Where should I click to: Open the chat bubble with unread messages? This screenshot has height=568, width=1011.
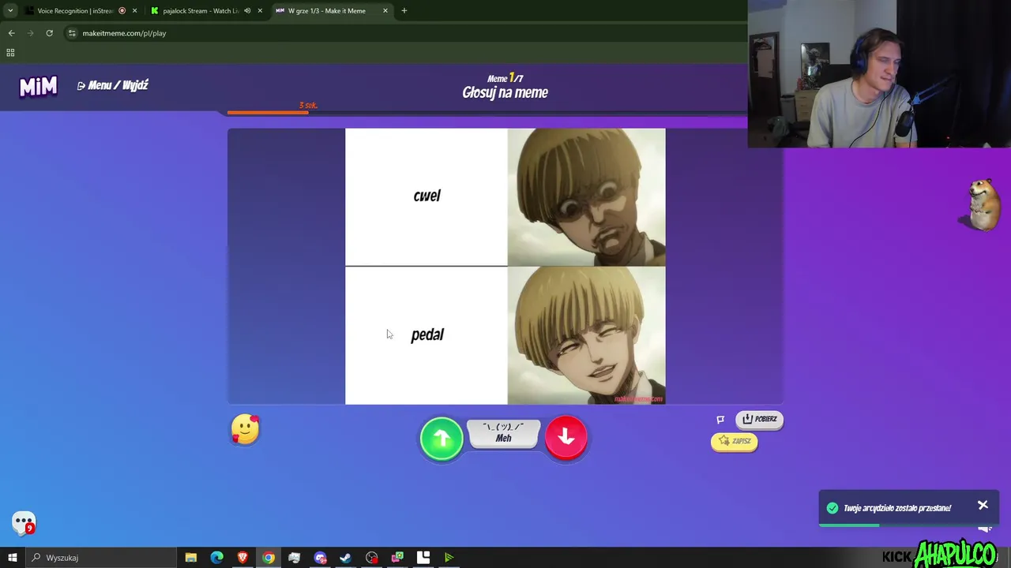pyautogui.click(x=24, y=523)
